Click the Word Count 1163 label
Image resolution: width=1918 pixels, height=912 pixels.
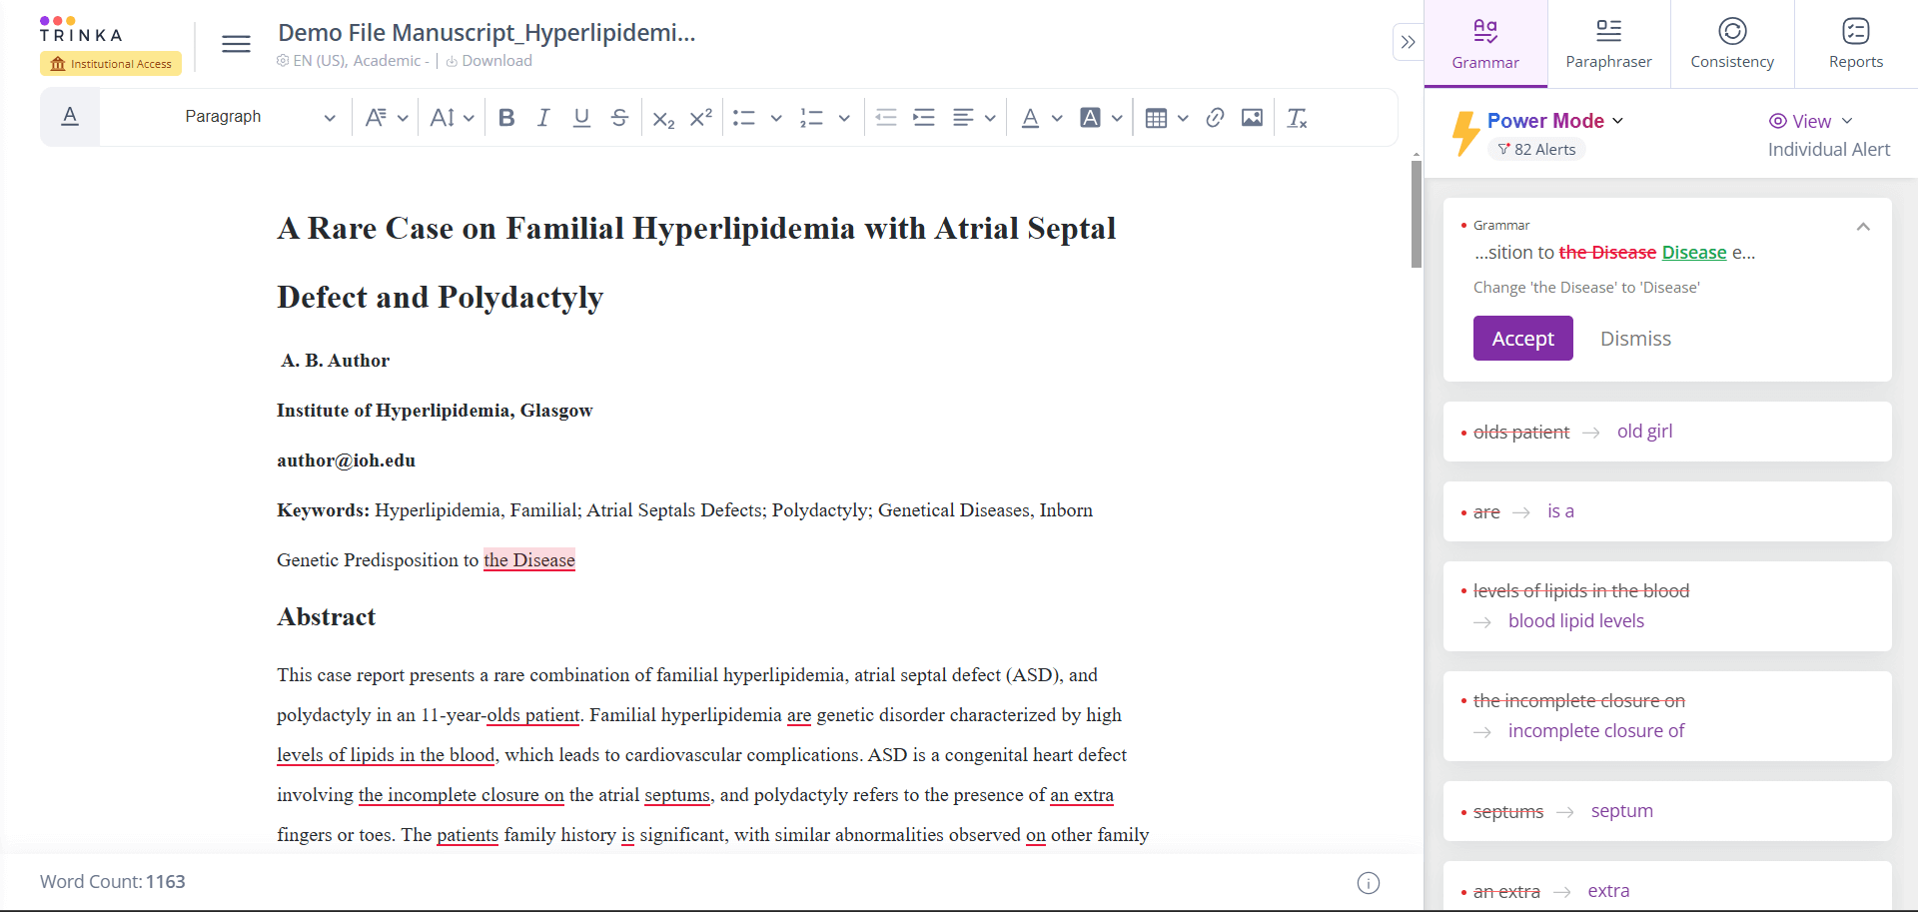click(x=113, y=882)
